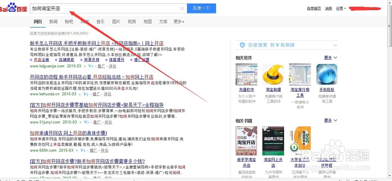Open the 充值软件 text link
This screenshot has width=392, height=181.
246,89
